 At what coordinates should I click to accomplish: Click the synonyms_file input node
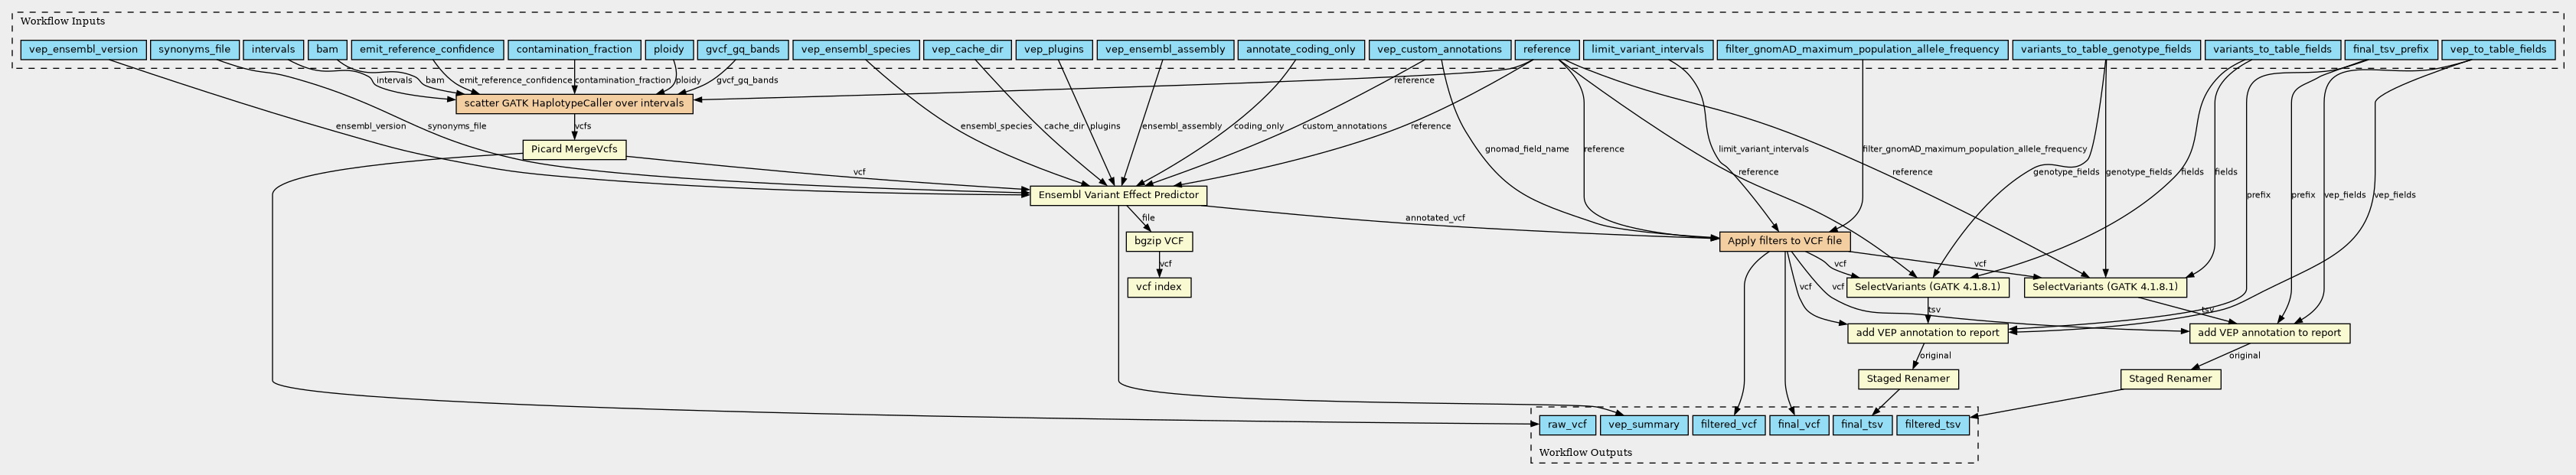pyautogui.click(x=196, y=50)
